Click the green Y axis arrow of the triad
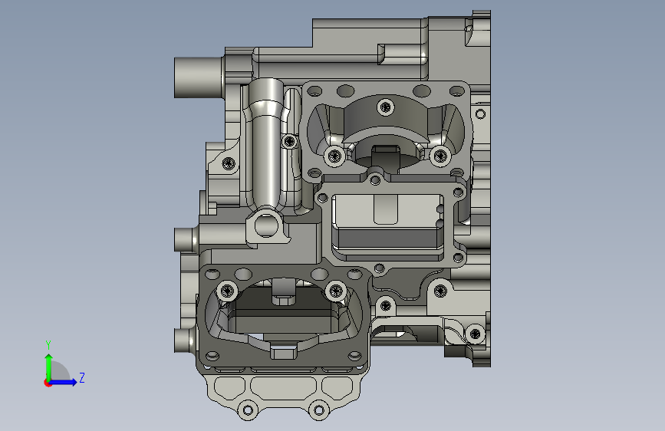 pos(49,367)
